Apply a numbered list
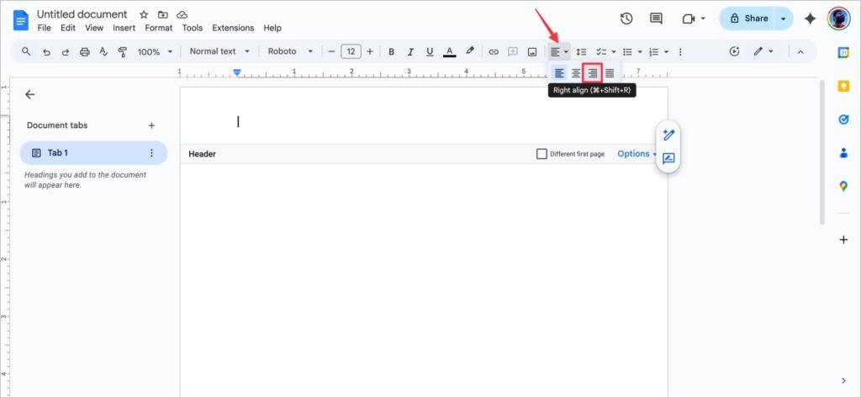The height and width of the screenshot is (398, 861). [654, 51]
